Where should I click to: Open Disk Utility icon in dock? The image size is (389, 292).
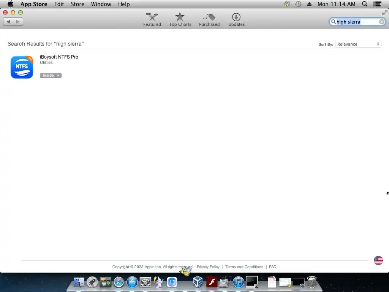pyautogui.click(x=225, y=282)
